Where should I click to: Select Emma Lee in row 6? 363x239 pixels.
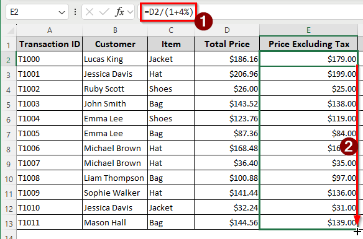click(115, 119)
